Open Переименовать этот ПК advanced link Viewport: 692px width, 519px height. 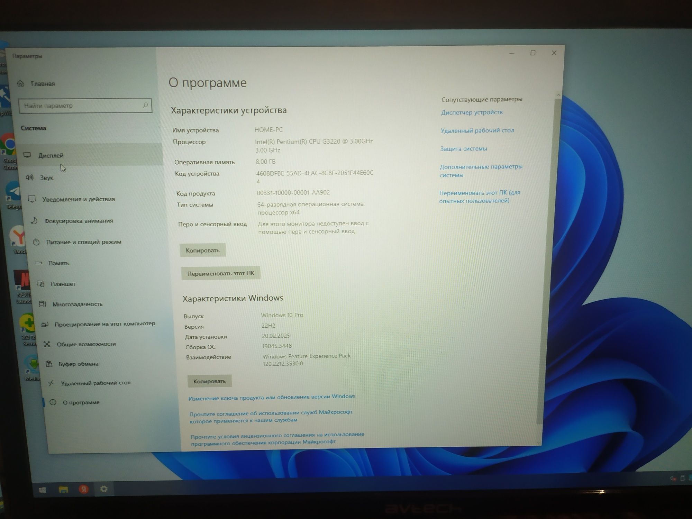[480, 197]
